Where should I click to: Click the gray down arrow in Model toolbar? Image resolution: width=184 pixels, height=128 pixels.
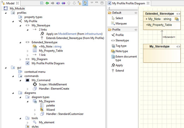(74, 3)
